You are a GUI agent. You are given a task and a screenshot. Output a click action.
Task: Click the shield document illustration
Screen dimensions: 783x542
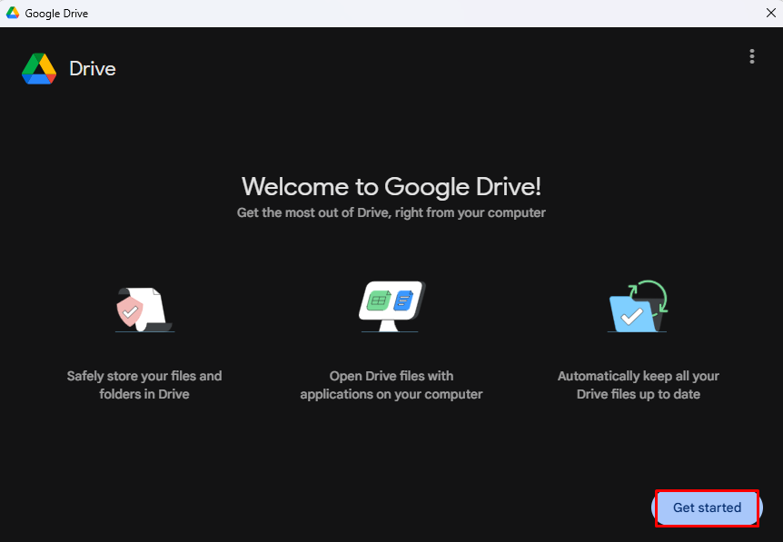144,309
